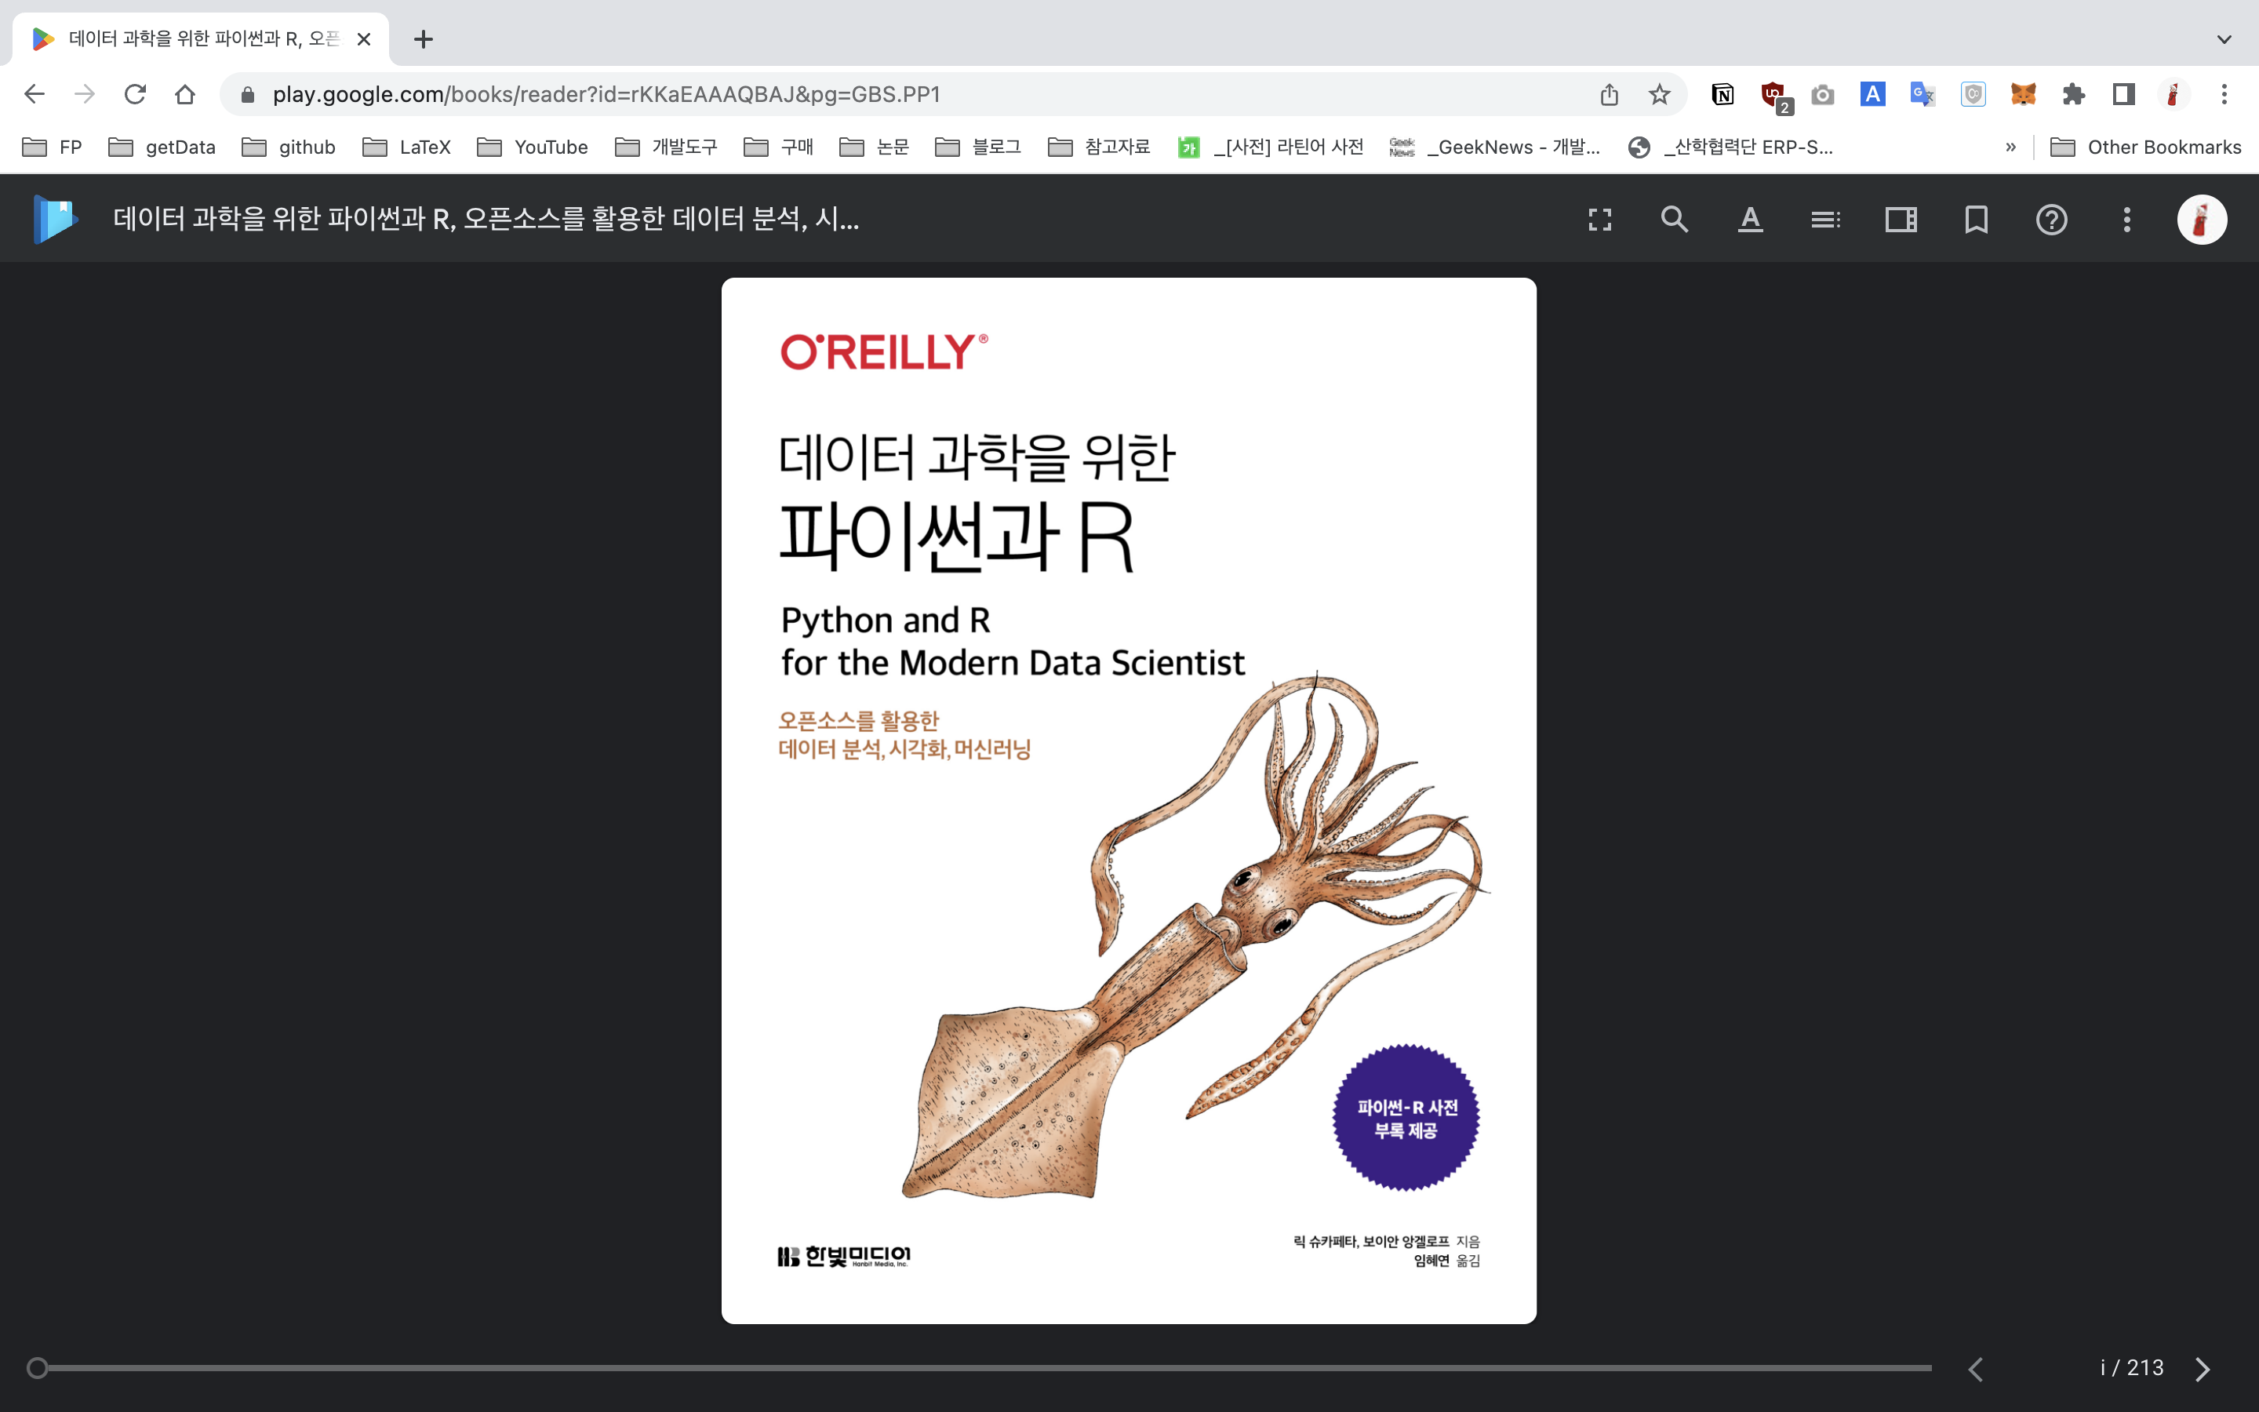This screenshot has height=1412, width=2259.
Task: Share this page from address bar
Action: pyautogui.click(x=1610, y=94)
